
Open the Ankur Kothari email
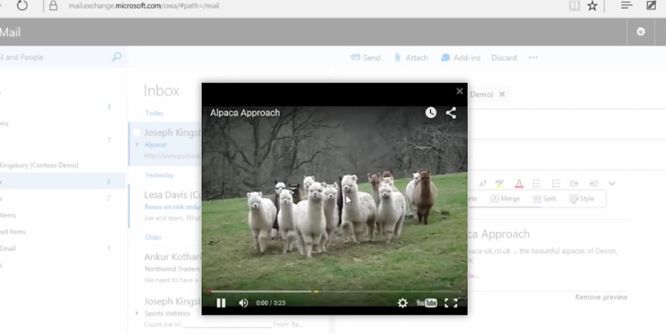click(166, 268)
